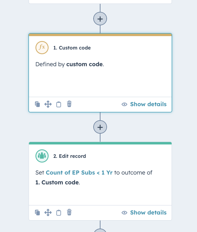The width and height of the screenshot is (197, 232).
Task: Click the green header bar of Edit record card
Action: pyautogui.click(x=100, y=143)
